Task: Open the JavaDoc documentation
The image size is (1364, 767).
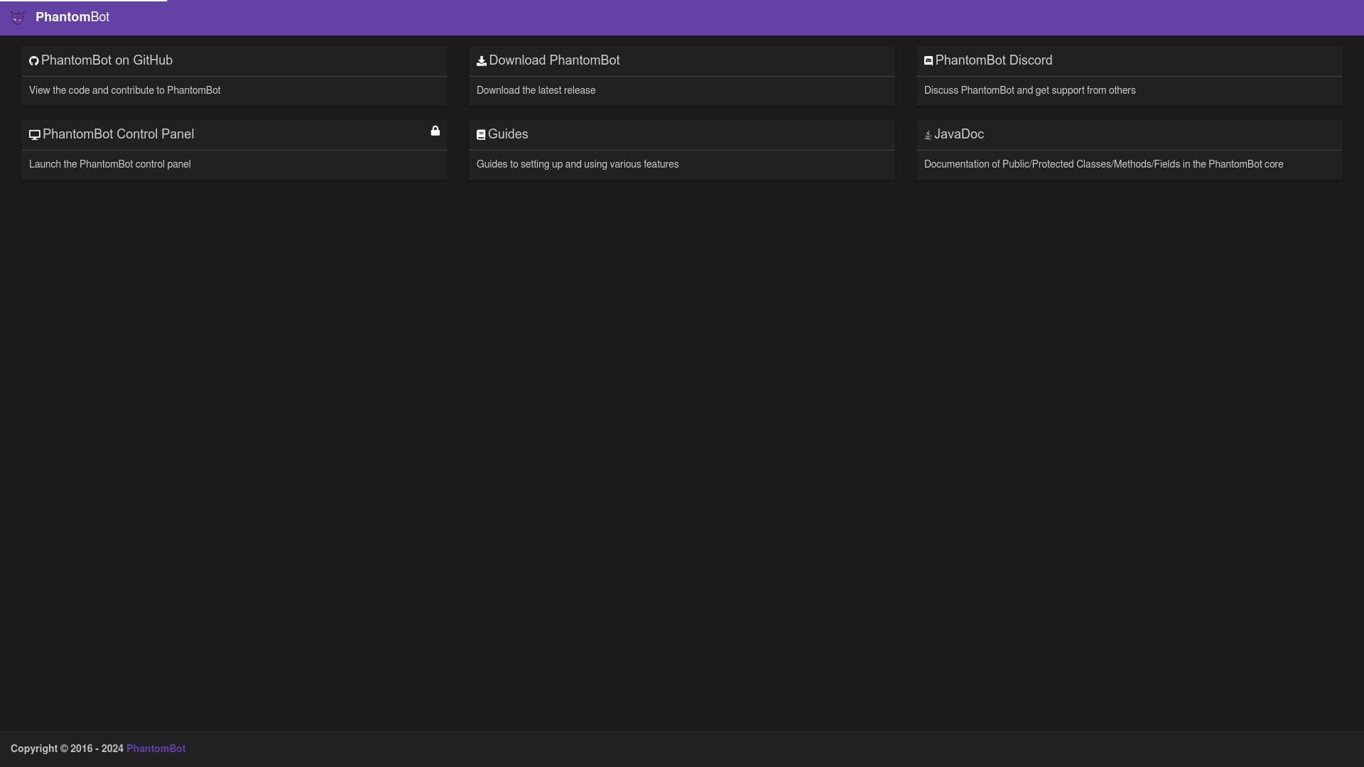Action: (x=959, y=134)
